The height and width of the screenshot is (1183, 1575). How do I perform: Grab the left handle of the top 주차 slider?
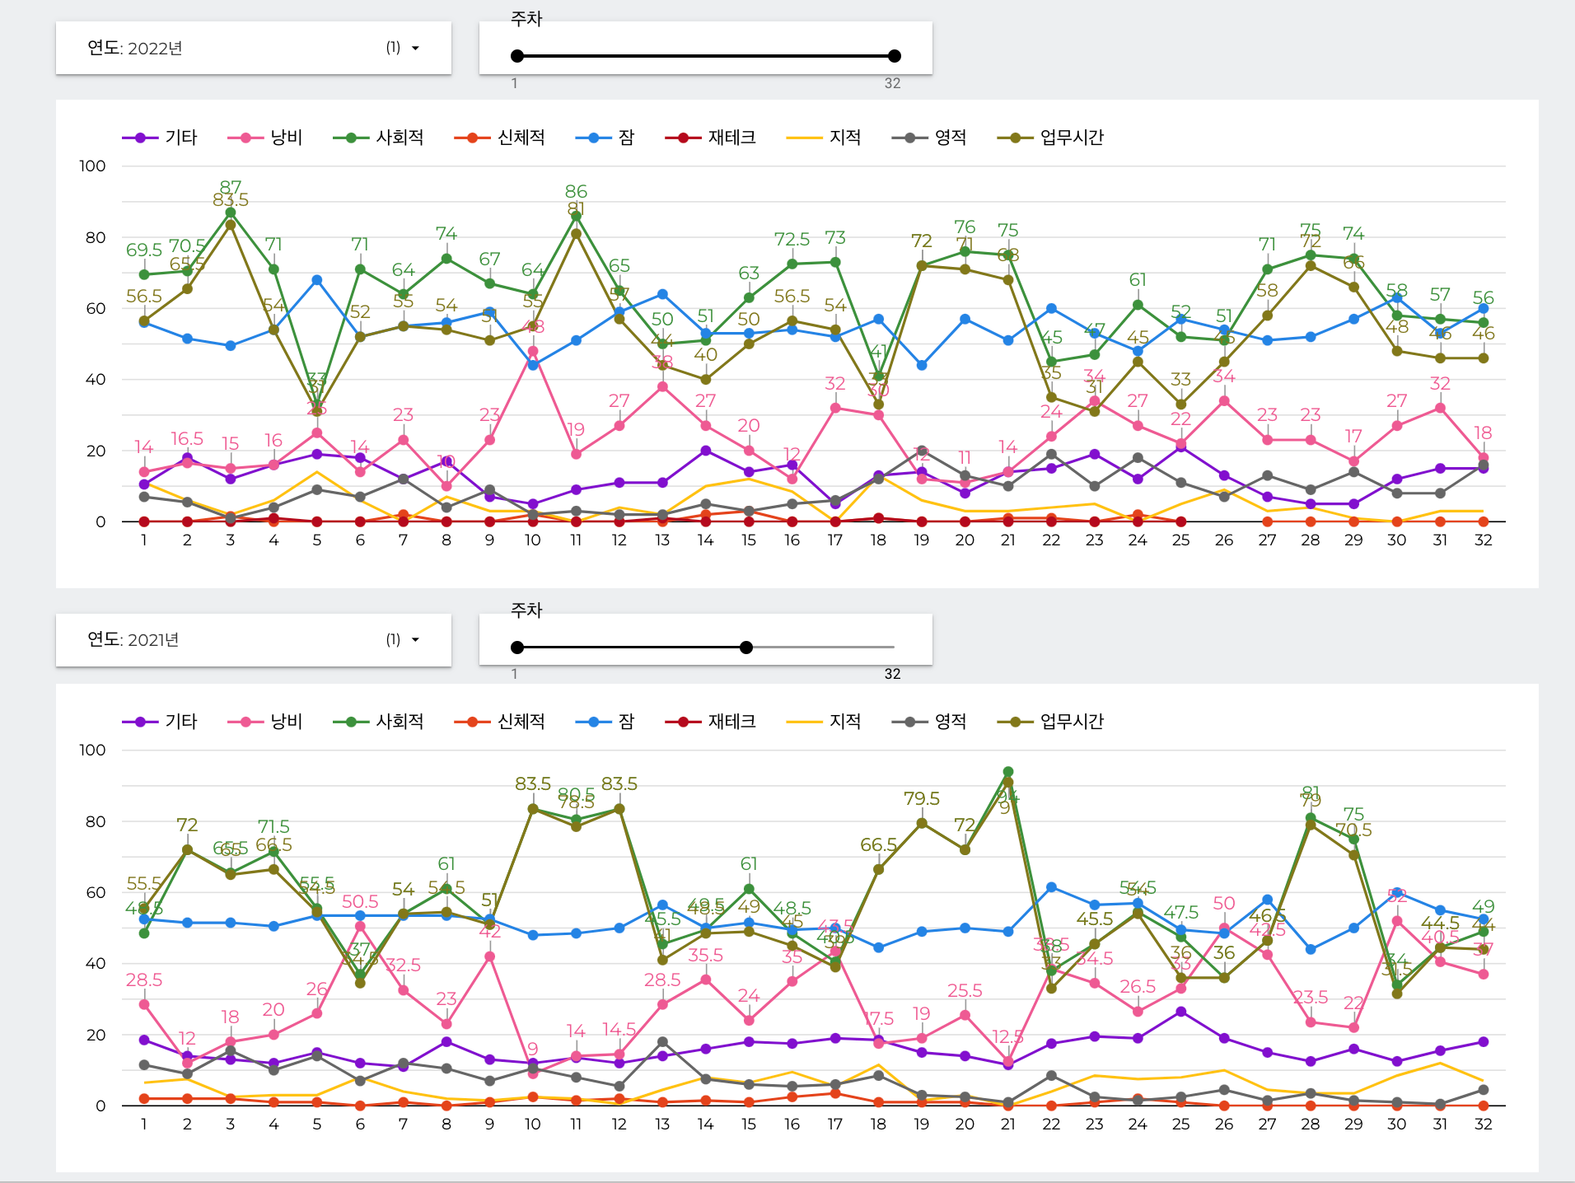(x=517, y=56)
